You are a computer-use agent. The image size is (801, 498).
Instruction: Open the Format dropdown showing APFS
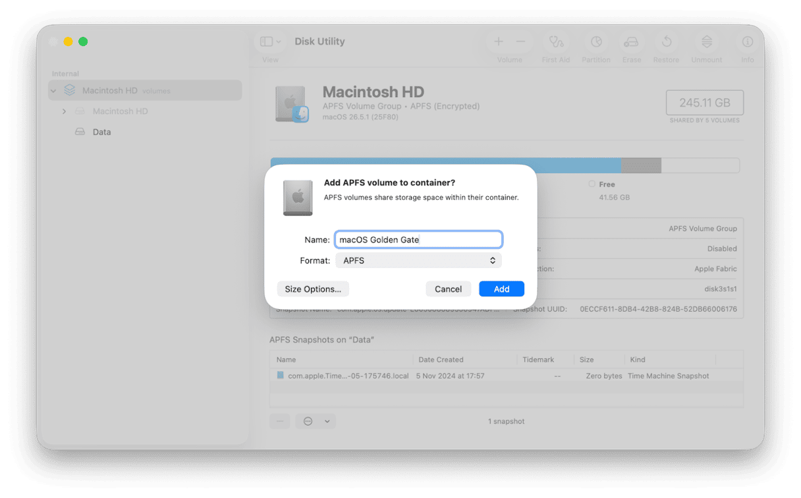(418, 260)
